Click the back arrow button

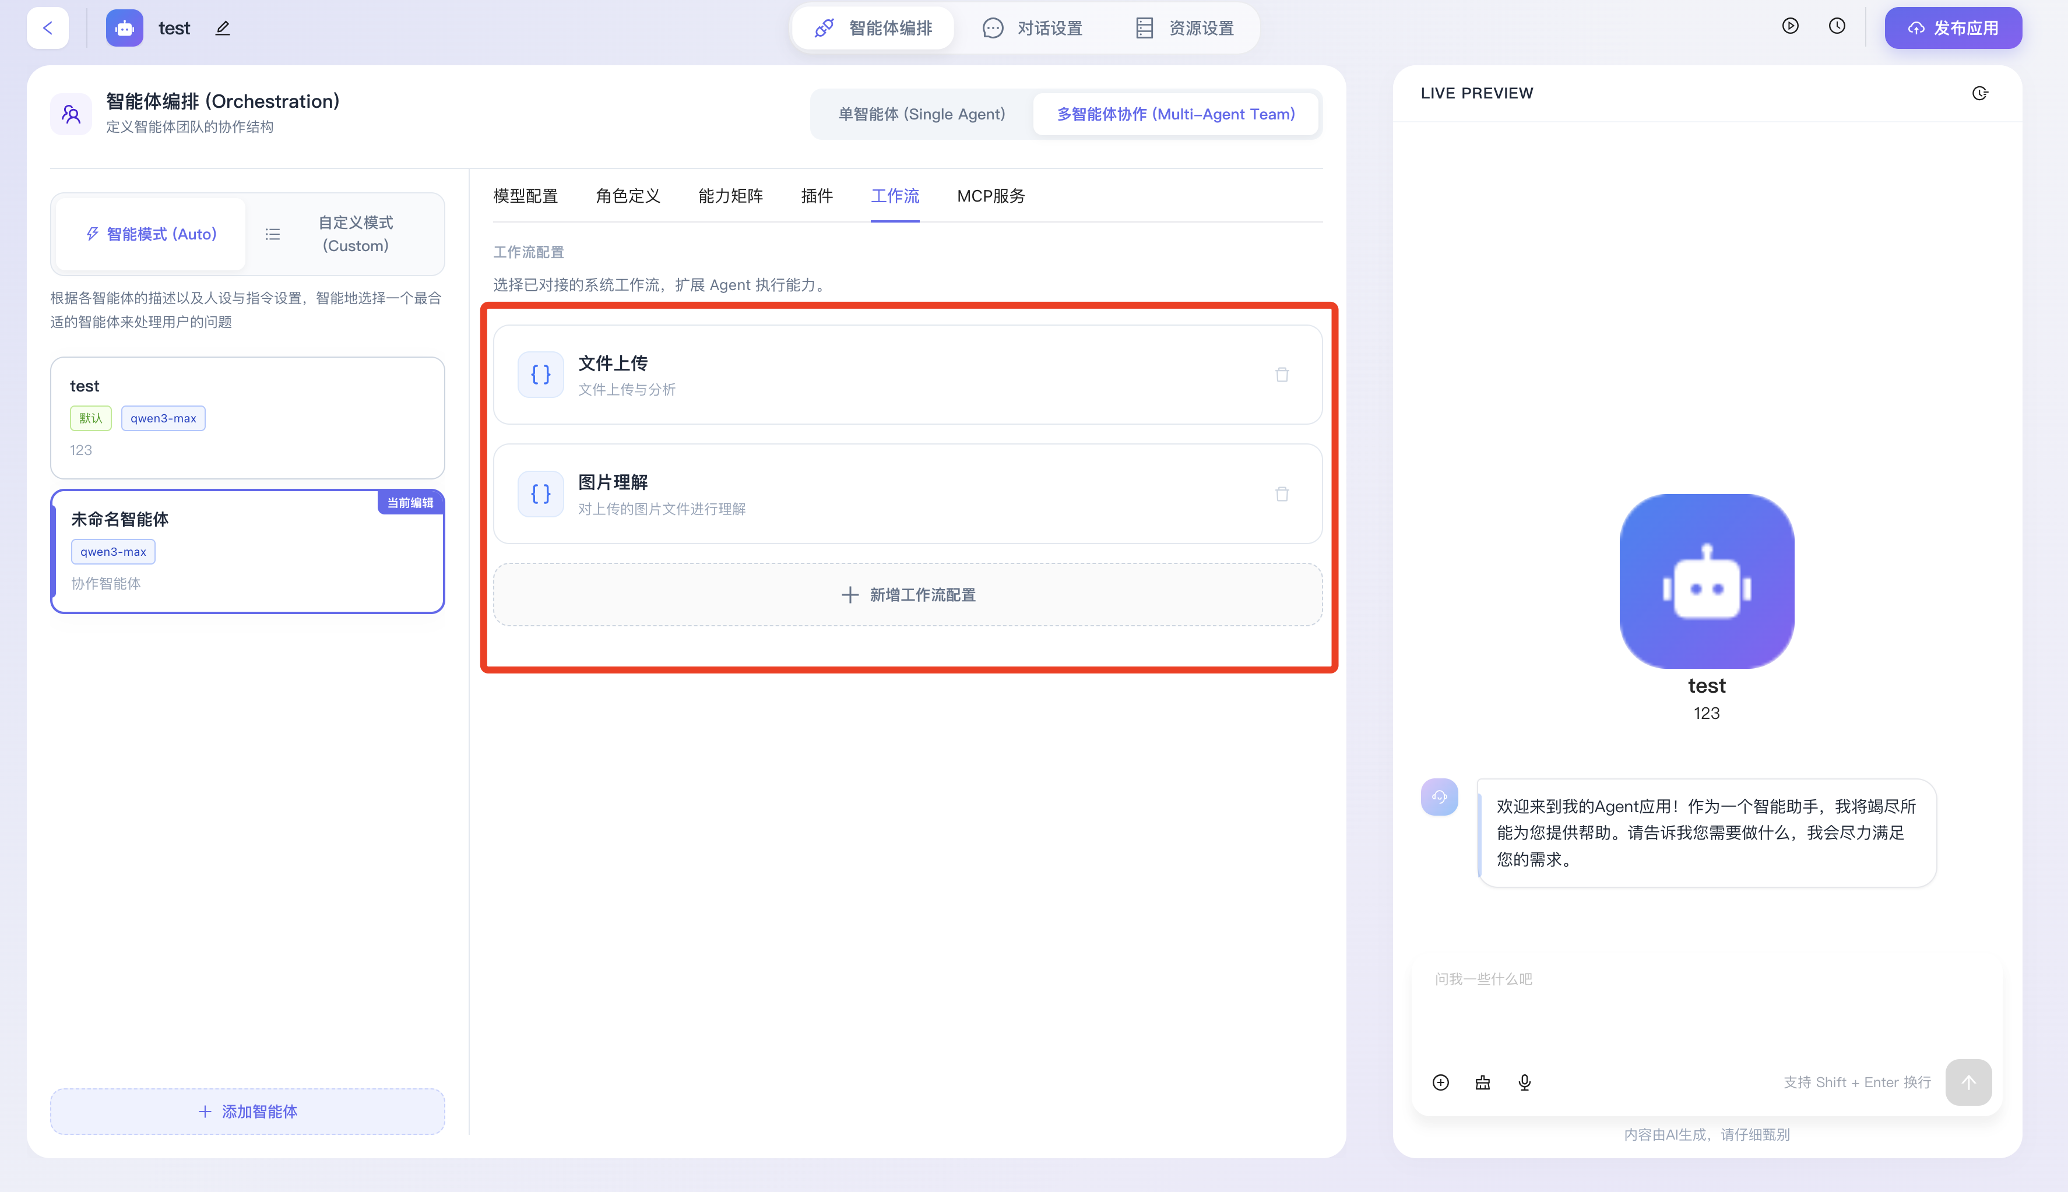[47, 28]
